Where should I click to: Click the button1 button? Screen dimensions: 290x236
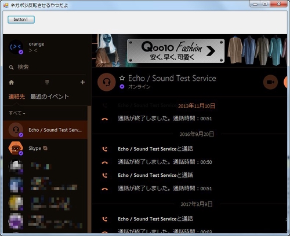[21, 20]
